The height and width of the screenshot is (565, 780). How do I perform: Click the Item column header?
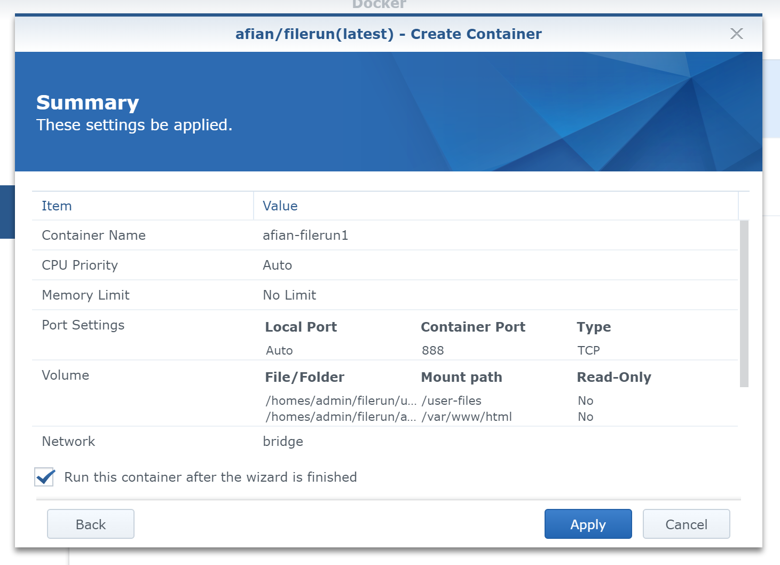point(57,206)
